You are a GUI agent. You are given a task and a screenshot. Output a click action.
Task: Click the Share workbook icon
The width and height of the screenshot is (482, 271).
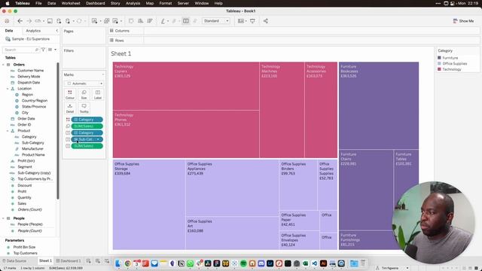(x=266, y=21)
